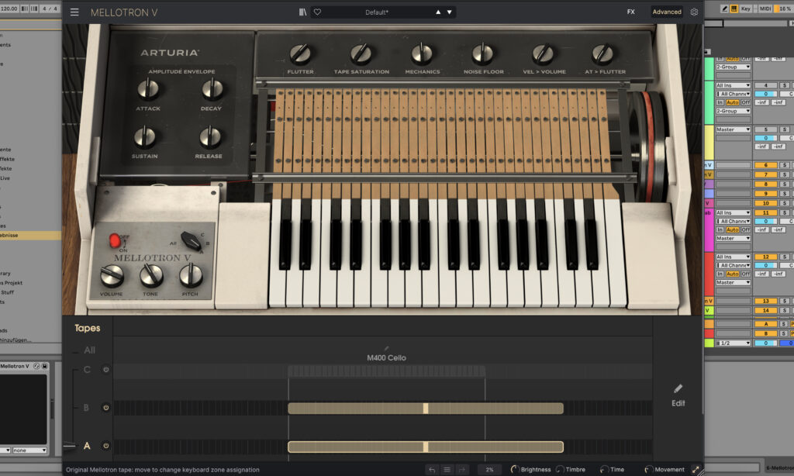
Task: Toggle Ableton Key map mode
Action: [746, 9]
